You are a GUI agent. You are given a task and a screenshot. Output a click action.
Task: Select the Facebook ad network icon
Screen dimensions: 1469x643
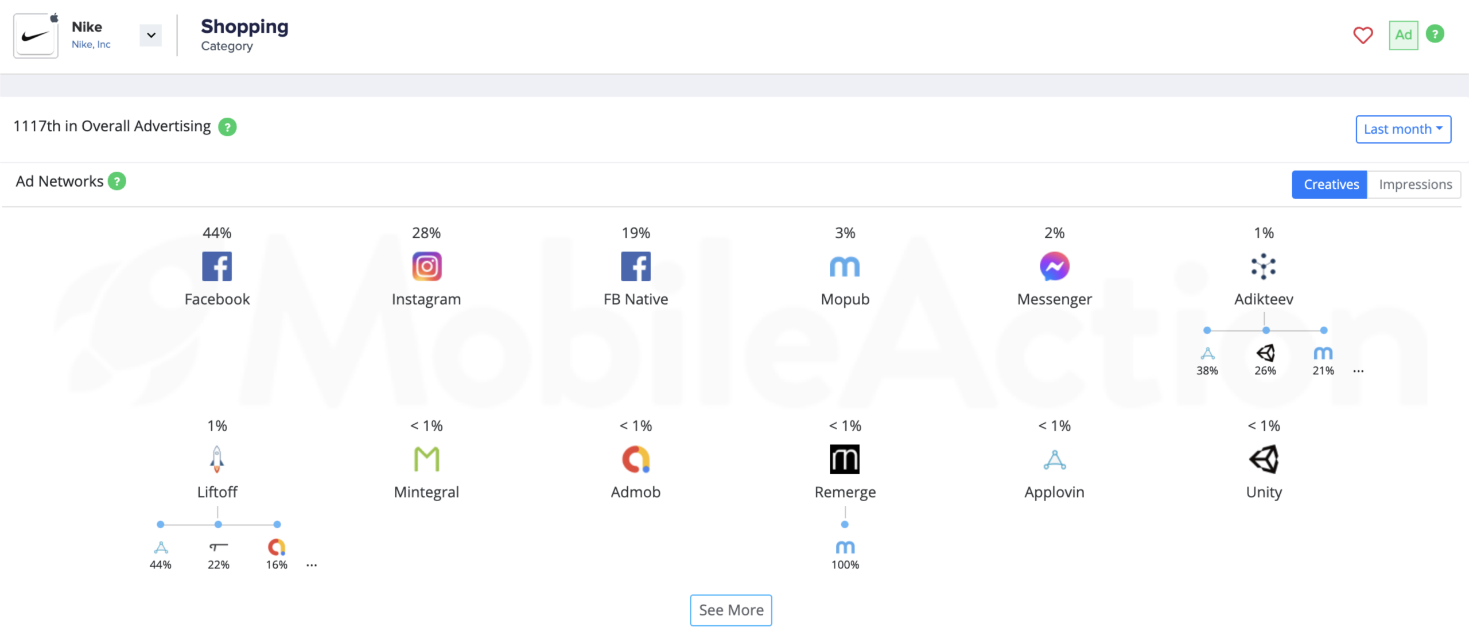pyautogui.click(x=217, y=266)
